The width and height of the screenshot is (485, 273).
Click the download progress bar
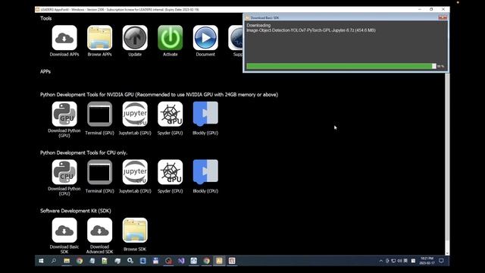tap(341, 66)
